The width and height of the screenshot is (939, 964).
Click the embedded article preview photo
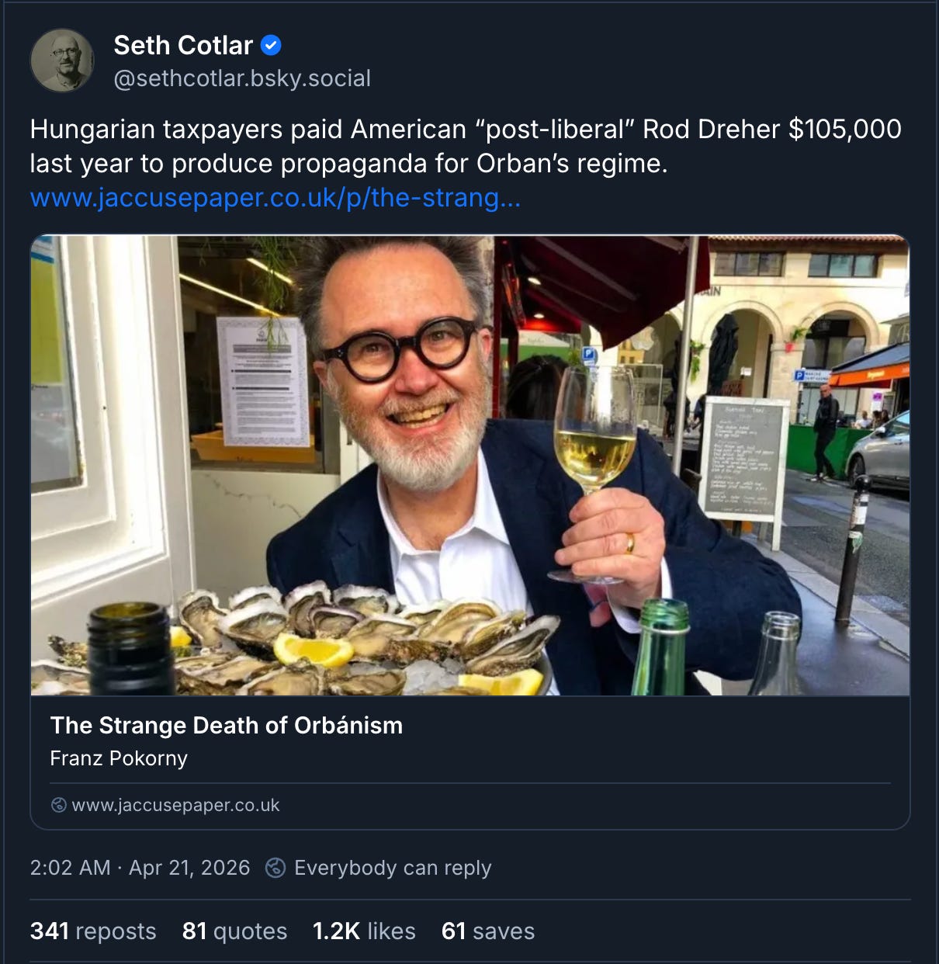coord(469,464)
